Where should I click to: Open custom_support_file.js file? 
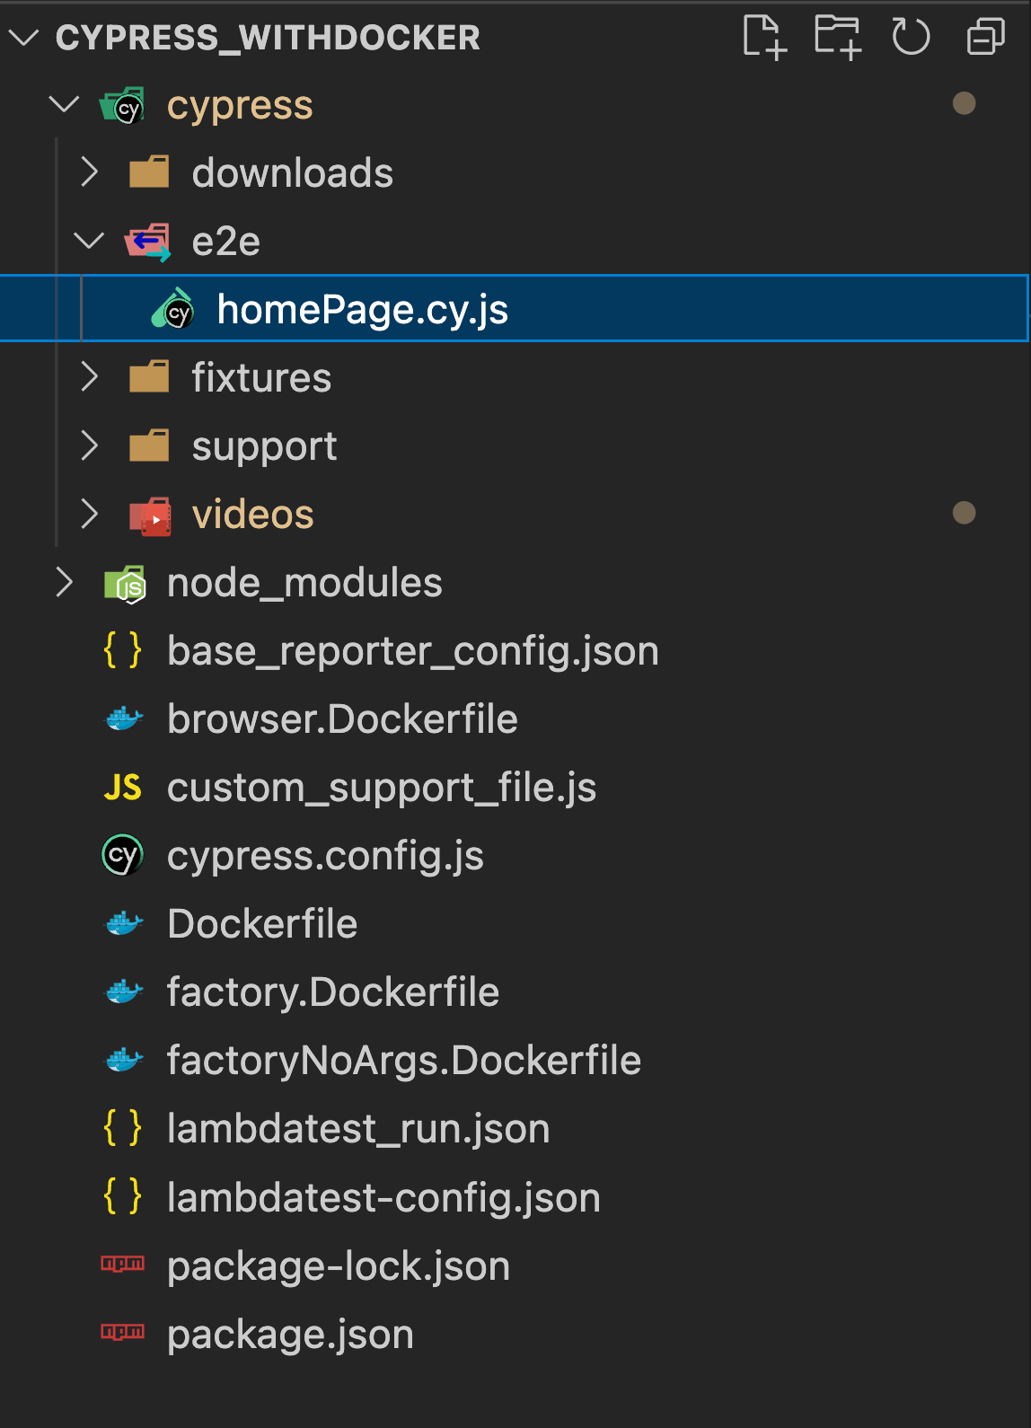[382, 789]
